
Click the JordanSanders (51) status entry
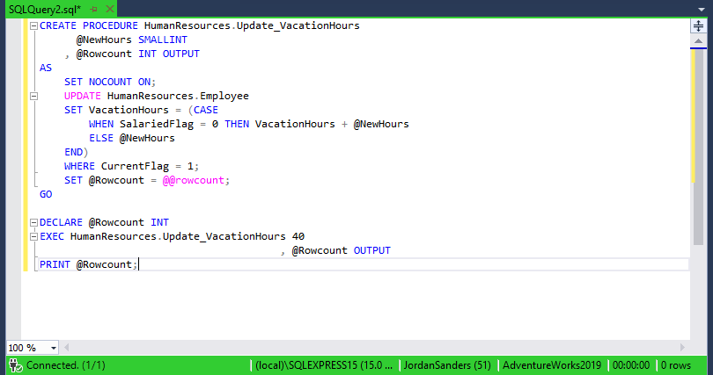point(447,365)
